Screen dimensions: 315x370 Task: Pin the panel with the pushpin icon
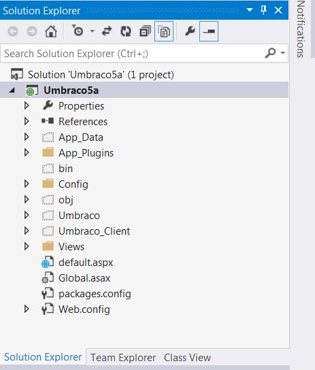click(263, 10)
